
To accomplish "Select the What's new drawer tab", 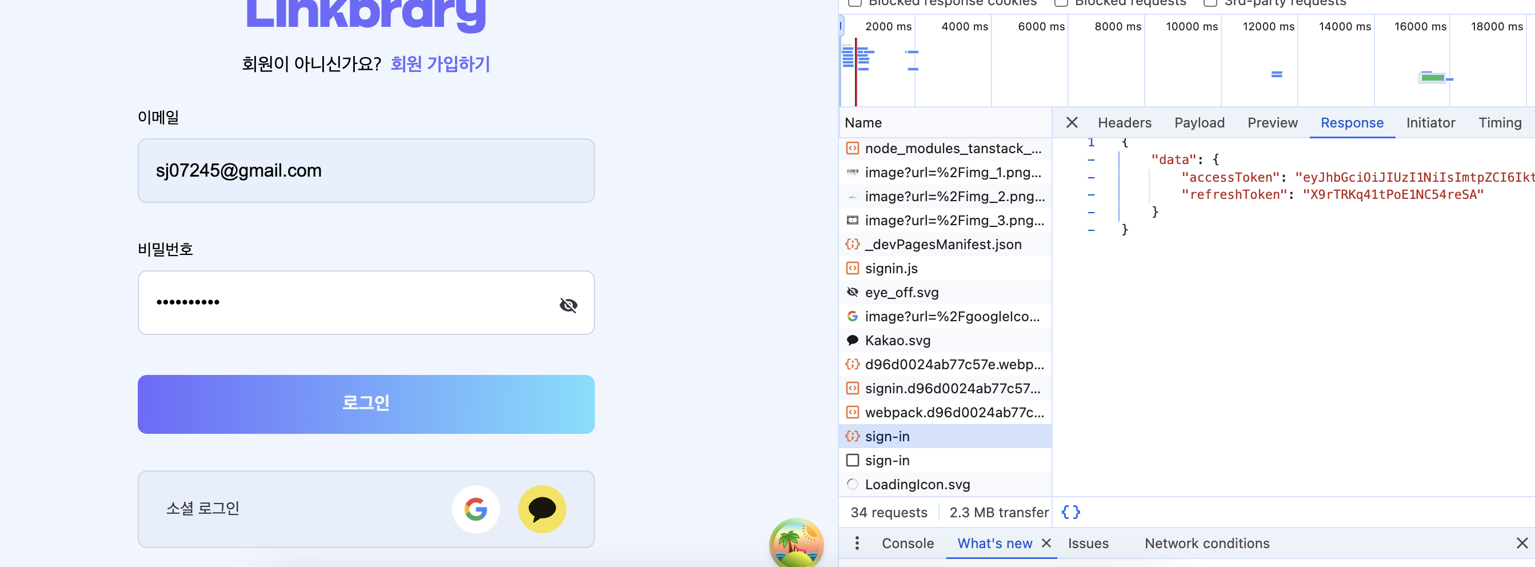I will coord(994,543).
